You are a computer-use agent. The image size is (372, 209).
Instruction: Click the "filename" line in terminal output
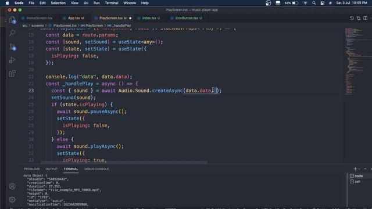(x=64, y=190)
